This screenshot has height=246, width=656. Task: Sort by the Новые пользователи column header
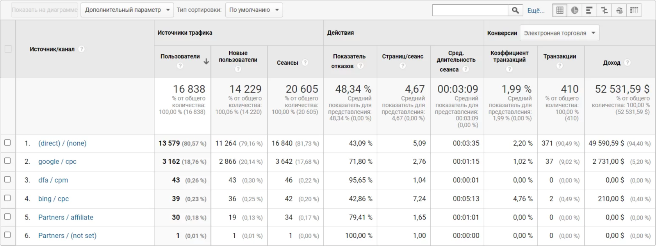click(x=238, y=57)
